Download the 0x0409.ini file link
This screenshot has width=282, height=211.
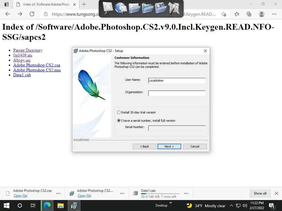(23, 55)
